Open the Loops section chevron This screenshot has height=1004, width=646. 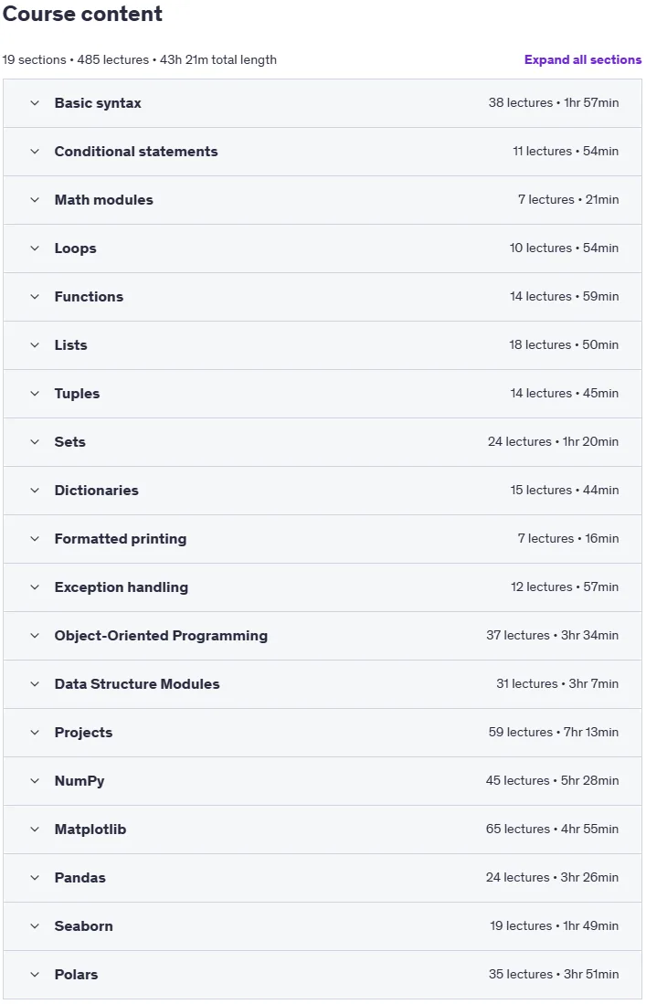pyautogui.click(x=35, y=248)
